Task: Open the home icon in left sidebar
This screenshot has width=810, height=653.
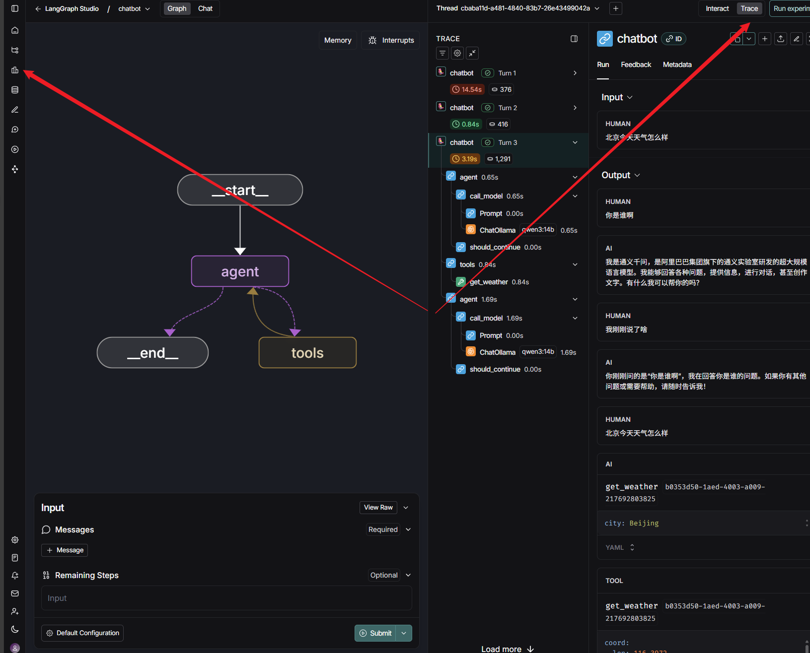Action: coord(15,30)
